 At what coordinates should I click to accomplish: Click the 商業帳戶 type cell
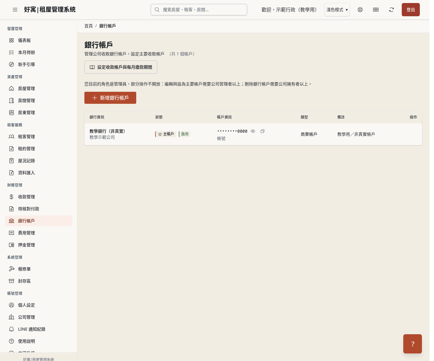coord(309,134)
